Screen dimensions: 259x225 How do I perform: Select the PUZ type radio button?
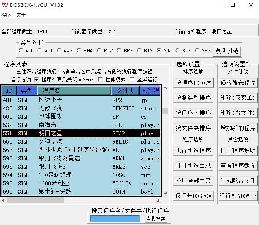(99, 50)
